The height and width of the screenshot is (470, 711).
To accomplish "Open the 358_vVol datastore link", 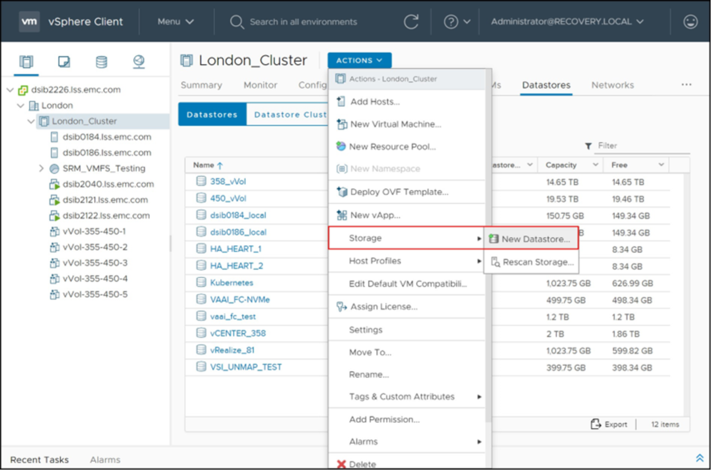I will 228,182.
